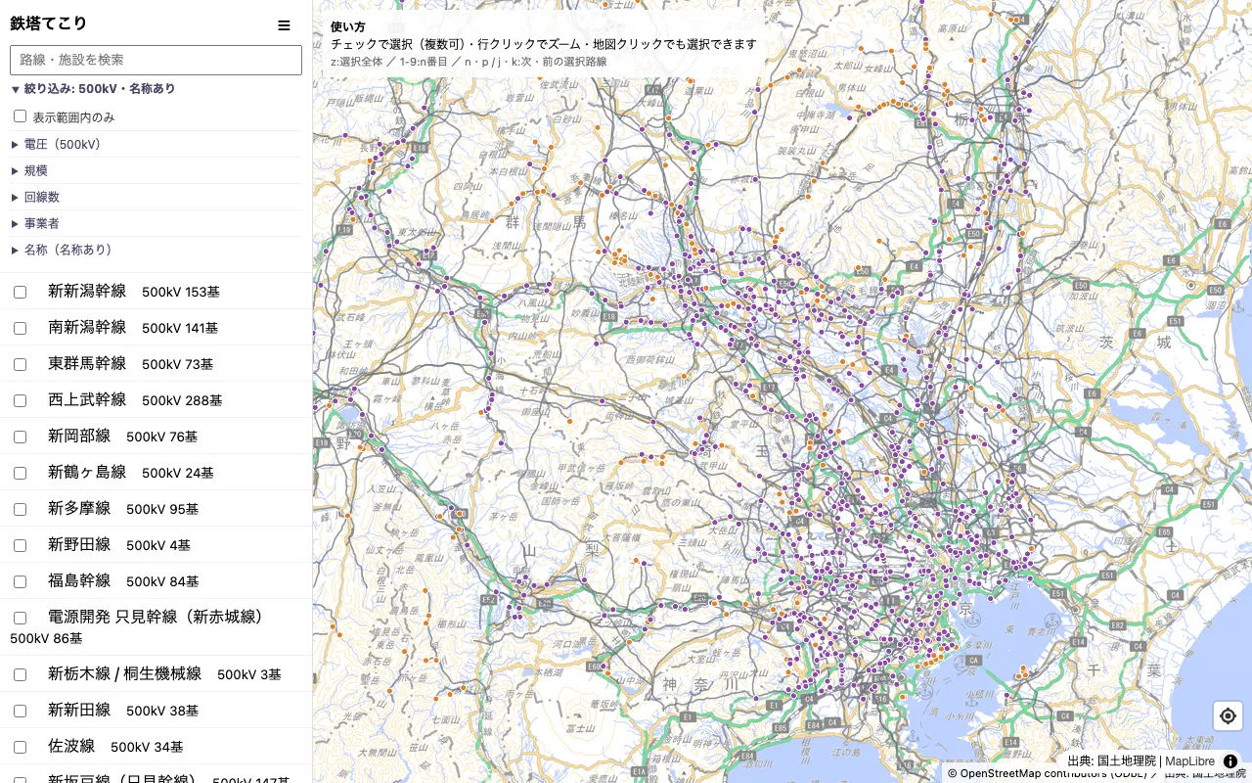Image resolution: width=1252 pixels, height=783 pixels.
Task: Check the 西上武幹線 route checkbox
Action: pyautogui.click(x=20, y=400)
